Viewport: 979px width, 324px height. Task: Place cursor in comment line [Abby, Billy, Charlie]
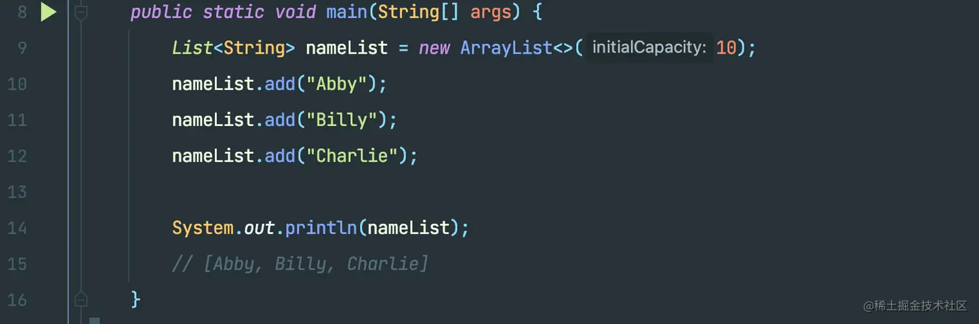click(300, 264)
